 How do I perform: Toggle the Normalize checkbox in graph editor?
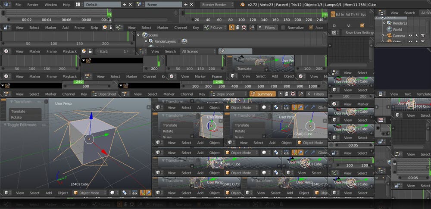(x=283, y=28)
